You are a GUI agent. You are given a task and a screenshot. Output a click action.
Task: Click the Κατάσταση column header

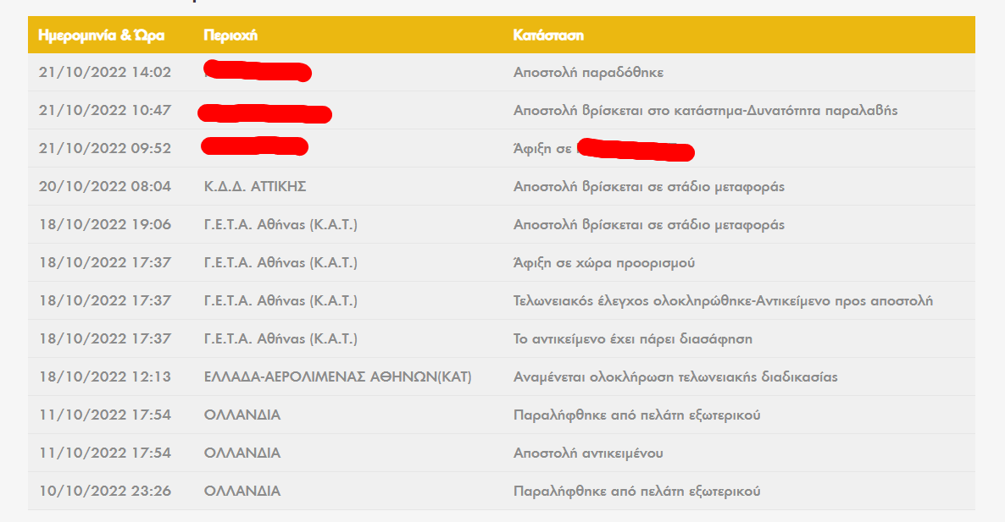(548, 36)
